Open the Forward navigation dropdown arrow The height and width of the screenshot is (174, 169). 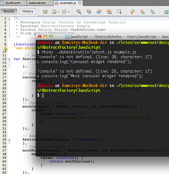coord(69,12)
